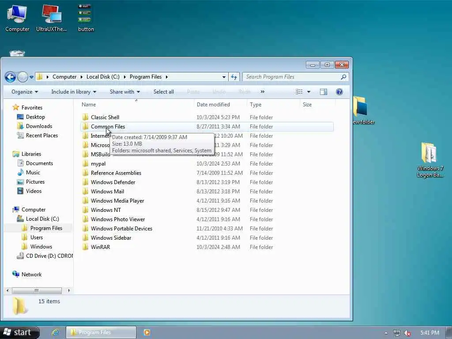
Task: Open the views dropdown arrow
Action: [309, 92]
